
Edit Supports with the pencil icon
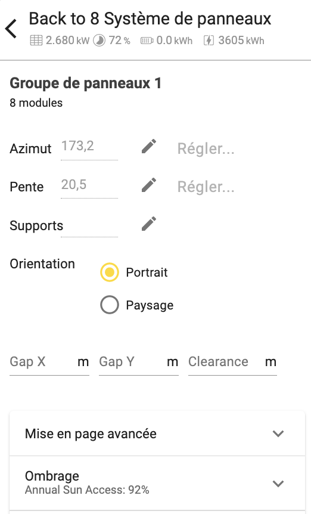pyautogui.click(x=149, y=224)
